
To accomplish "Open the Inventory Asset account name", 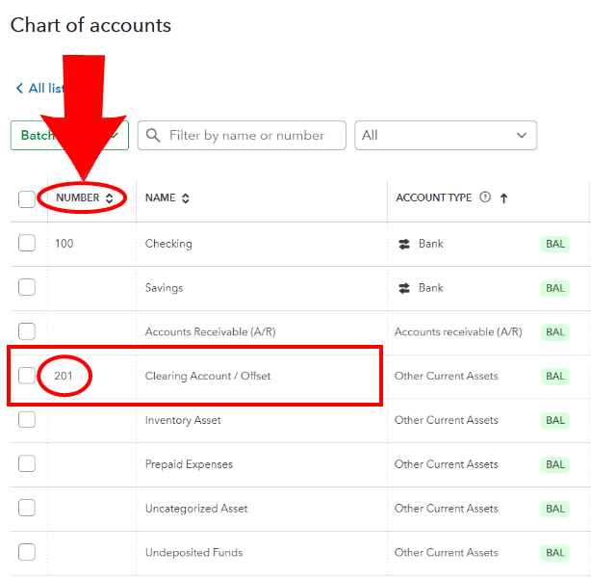I will point(183,420).
